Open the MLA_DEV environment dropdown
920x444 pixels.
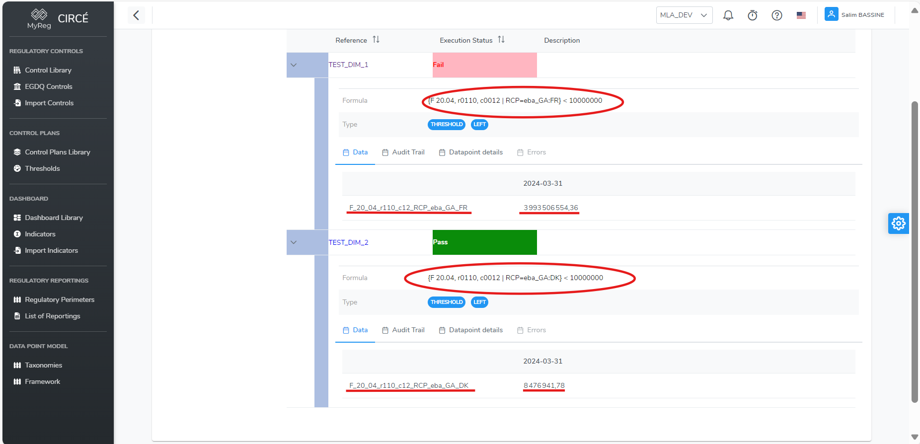coord(684,15)
